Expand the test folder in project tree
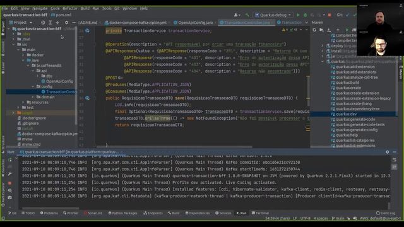This screenshot has height=227, width=404. pyautogui.click(x=18, y=108)
